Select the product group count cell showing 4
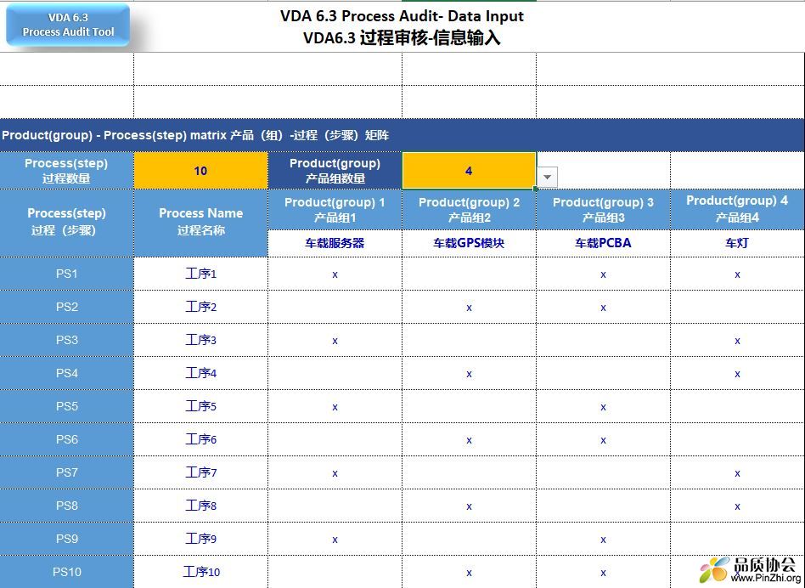The width and height of the screenshot is (805, 588). [469, 171]
